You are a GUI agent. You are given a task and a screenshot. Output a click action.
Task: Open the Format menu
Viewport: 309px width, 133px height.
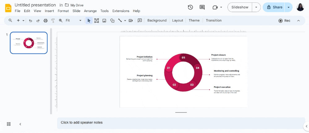(63, 11)
